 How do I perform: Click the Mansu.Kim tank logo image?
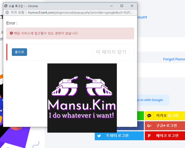pos(82,98)
